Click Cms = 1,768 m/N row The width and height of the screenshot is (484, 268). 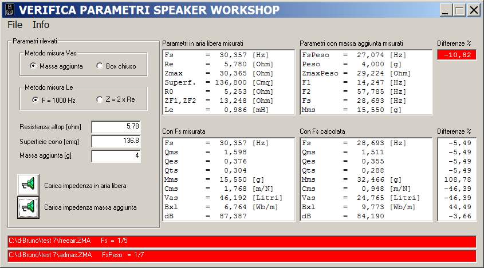click(x=219, y=189)
